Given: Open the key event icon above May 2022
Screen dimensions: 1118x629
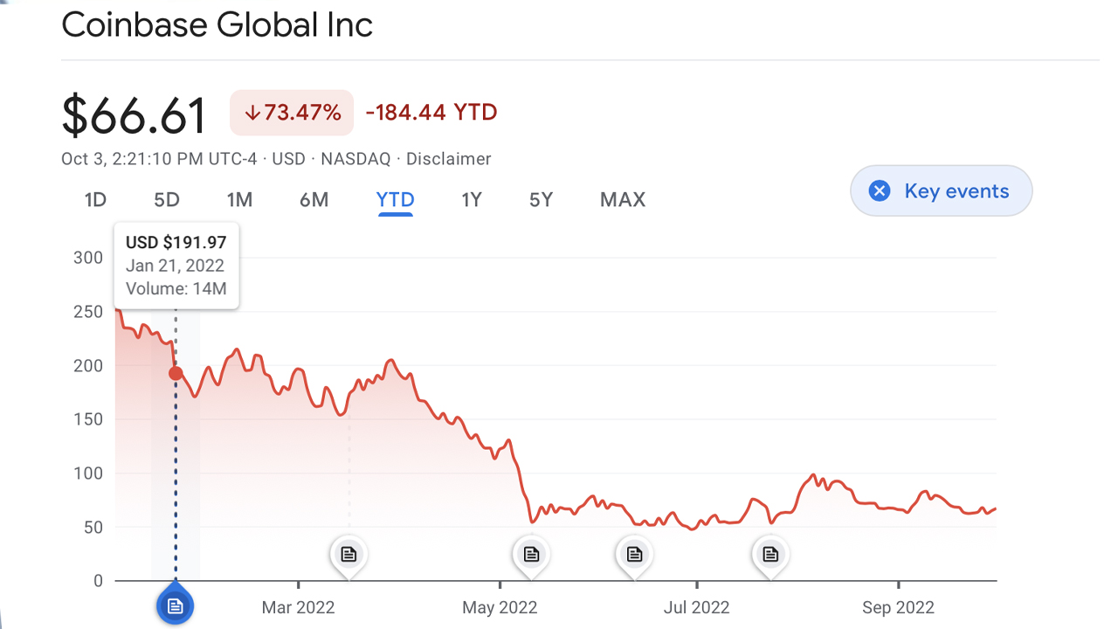Looking at the screenshot, I should coord(531,554).
